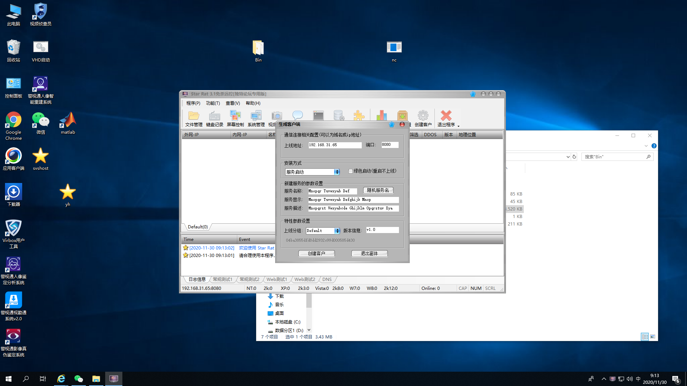Expand the arrow next to 退出程序
Image resolution: width=687 pixels, height=386 pixels.
click(x=458, y=126)
